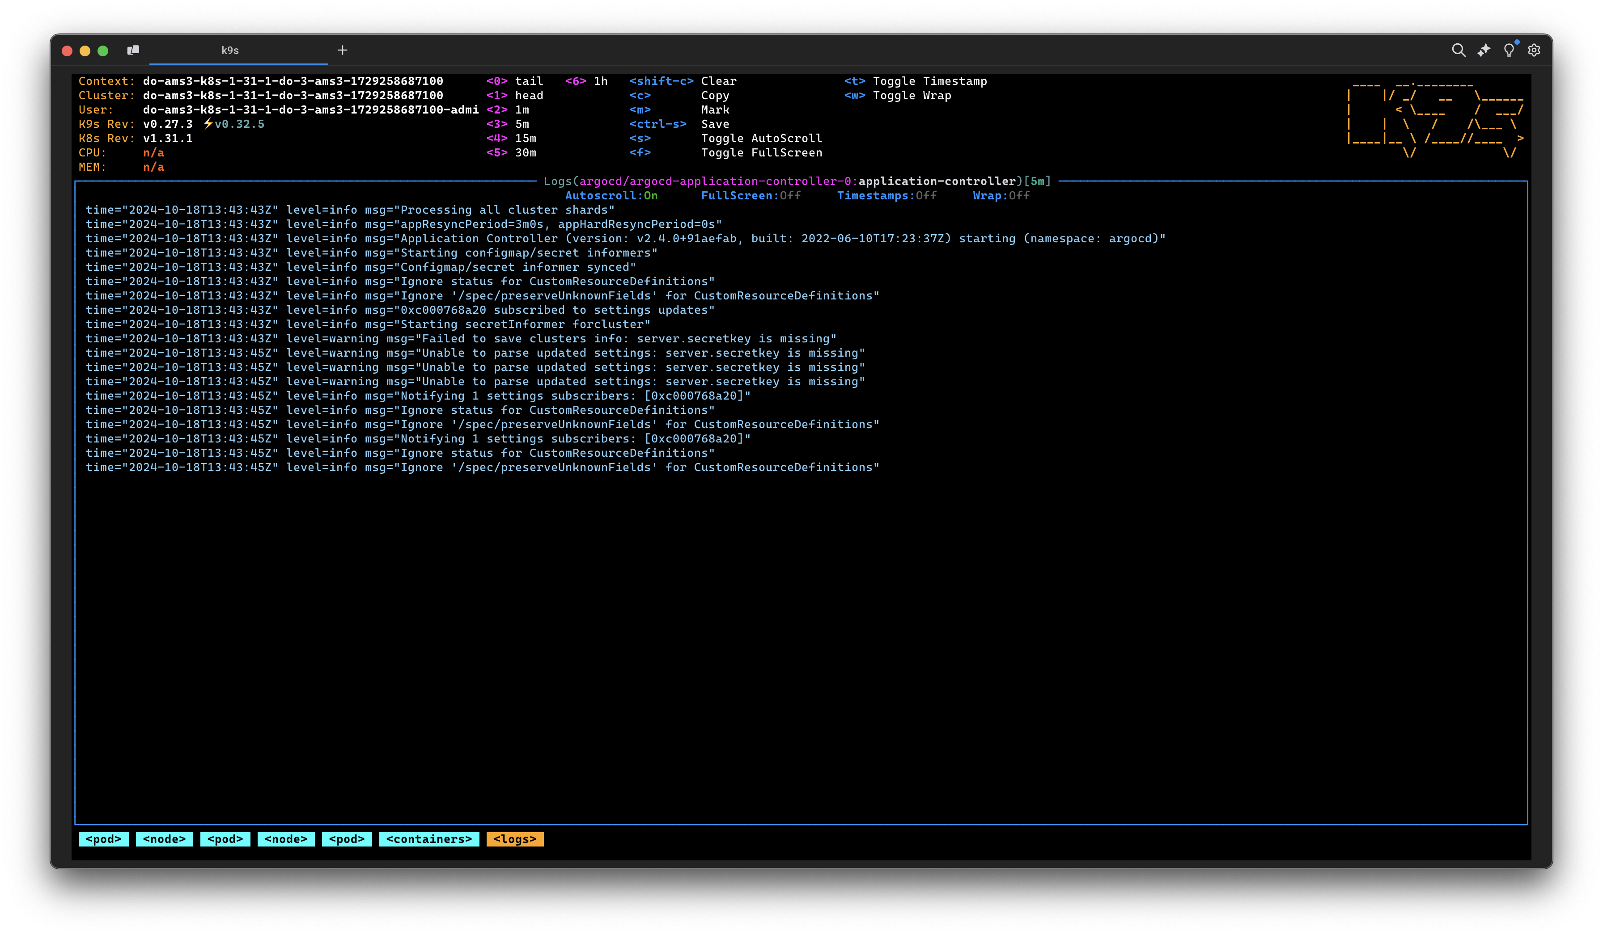Click the workspaces icon beside traffic lights

pos(134,50)
